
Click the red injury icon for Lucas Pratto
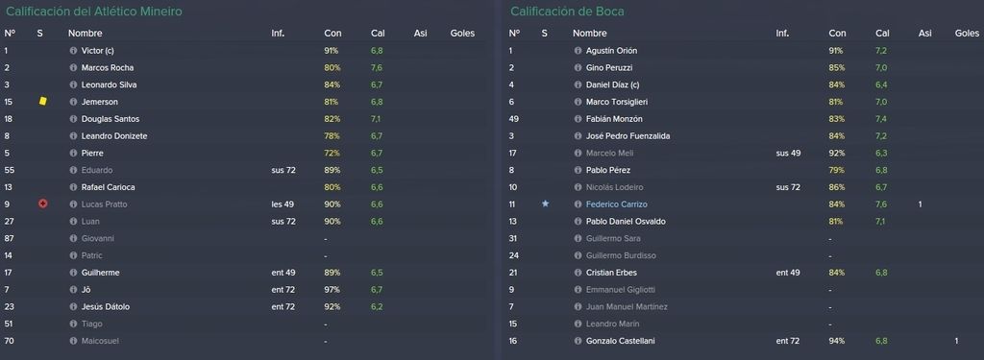(x=42, y=204)
